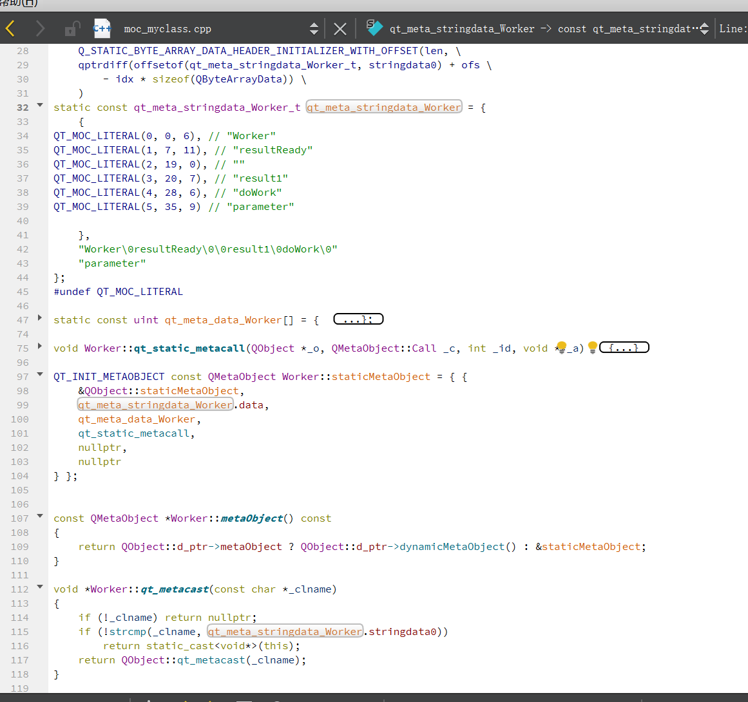The width and height of the screenshot is (748, 702).
Task: Collapse the qt_metacast function at line 112
Action: pos(40,587)
